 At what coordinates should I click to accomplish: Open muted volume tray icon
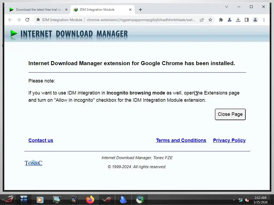[x=247, y=200]
